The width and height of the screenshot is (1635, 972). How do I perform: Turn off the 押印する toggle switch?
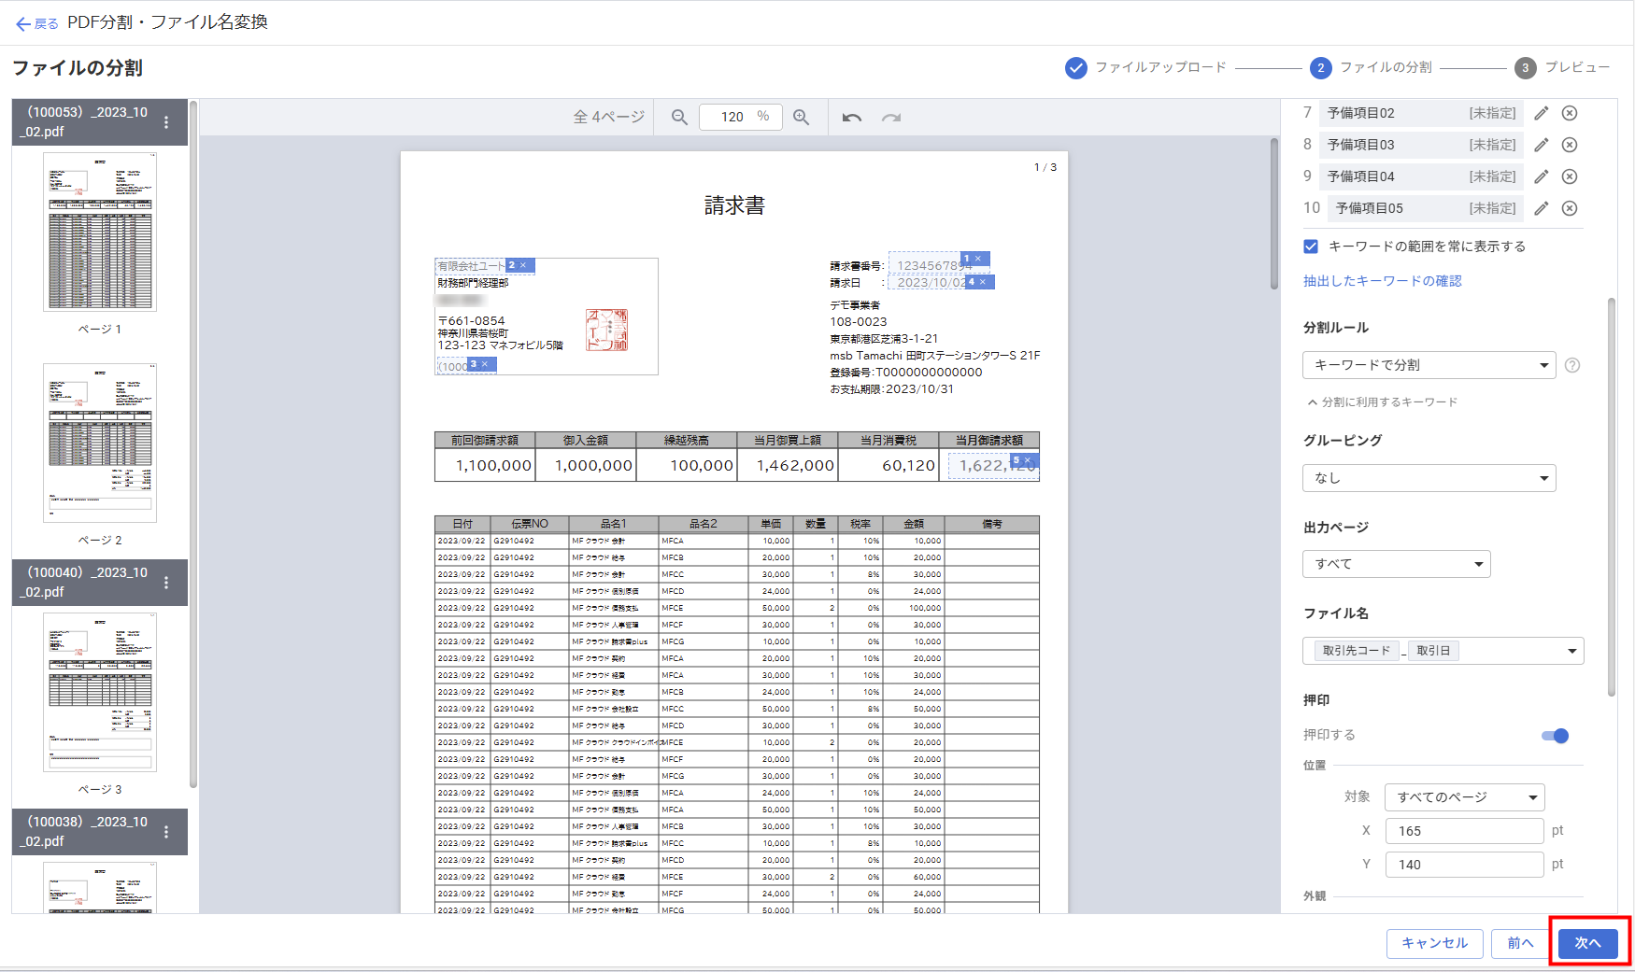coord(1556,736)
